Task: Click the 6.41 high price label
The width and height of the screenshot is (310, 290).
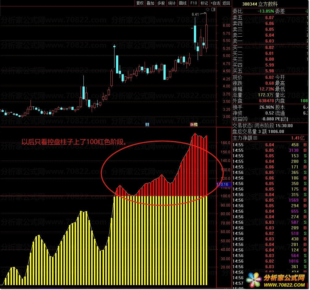Action: click(x=195, y=14)
